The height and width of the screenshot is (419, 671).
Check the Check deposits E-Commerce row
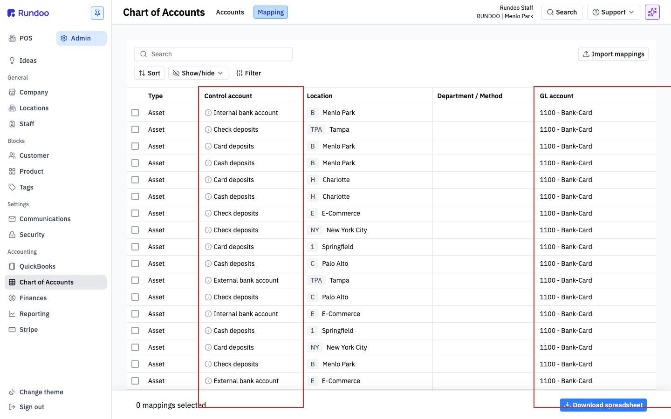click(135, 213)
